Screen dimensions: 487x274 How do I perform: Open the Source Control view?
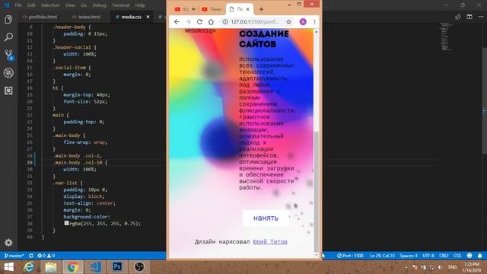click(8, 55)
